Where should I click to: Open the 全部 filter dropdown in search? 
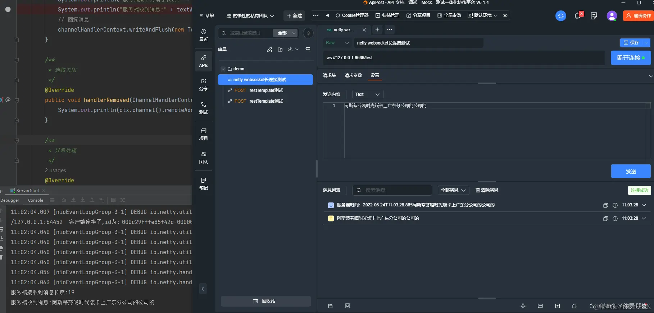286,33
